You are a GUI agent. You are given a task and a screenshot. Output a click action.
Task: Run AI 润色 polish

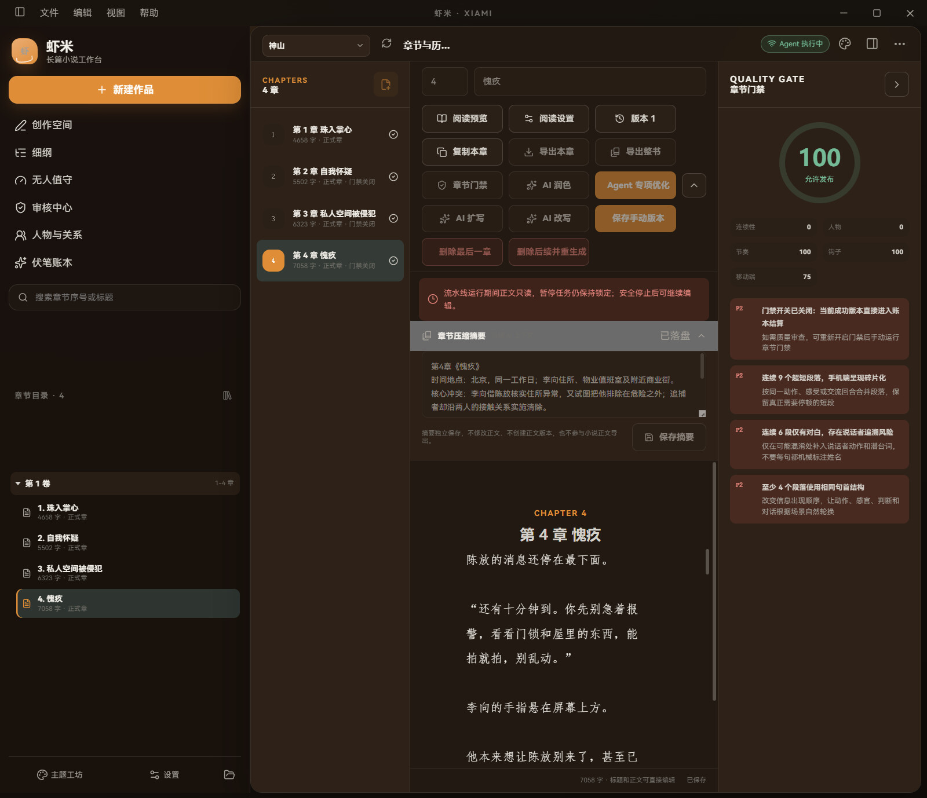pos(549,185)
